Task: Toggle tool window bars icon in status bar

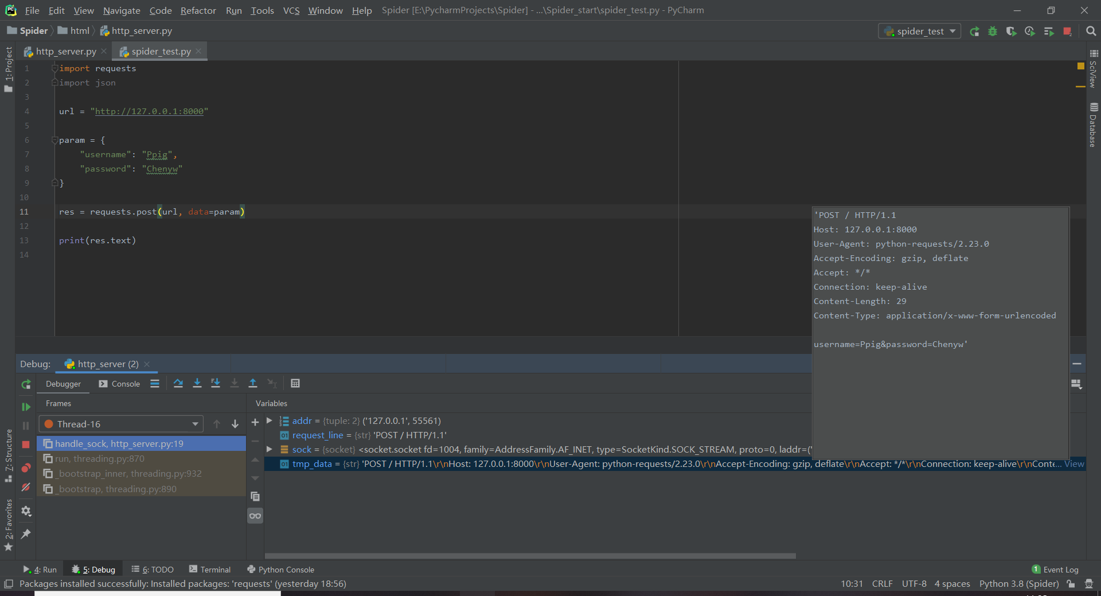Action: 9,584
